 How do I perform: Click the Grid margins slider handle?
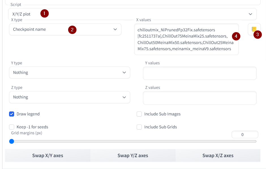click(12, 141)
